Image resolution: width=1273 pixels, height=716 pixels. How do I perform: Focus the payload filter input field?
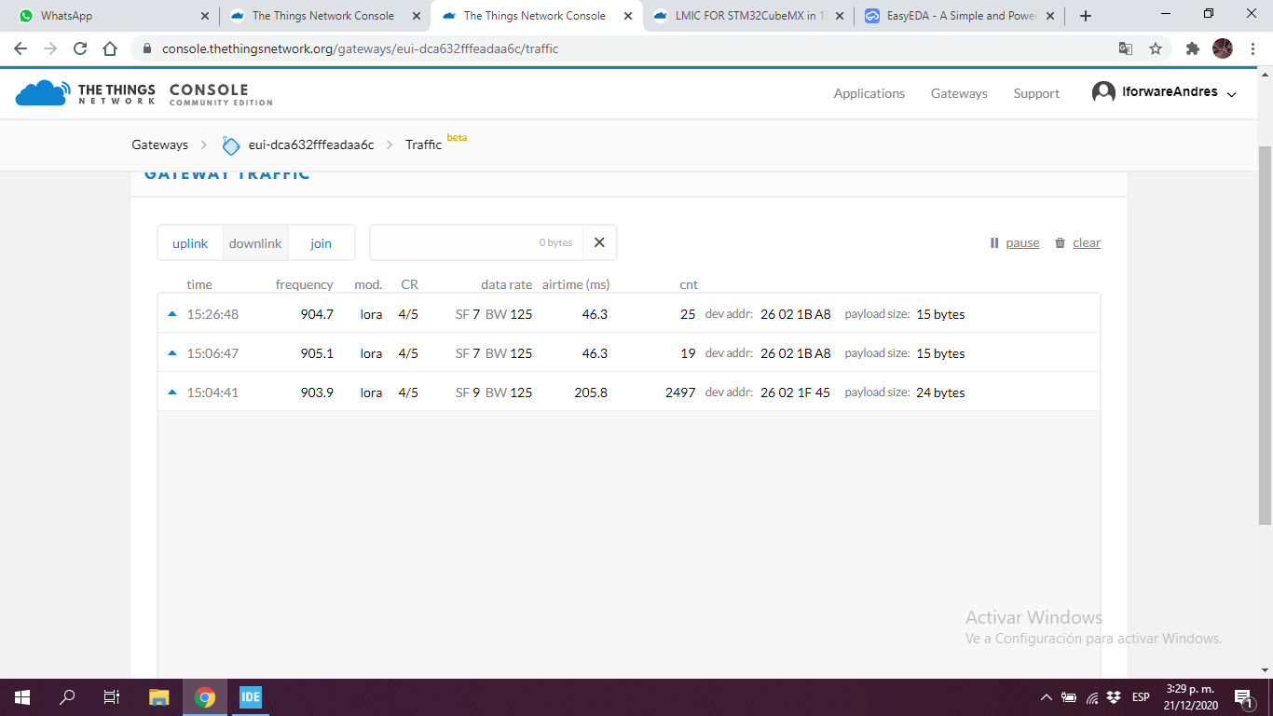click(x=476, y=242)
